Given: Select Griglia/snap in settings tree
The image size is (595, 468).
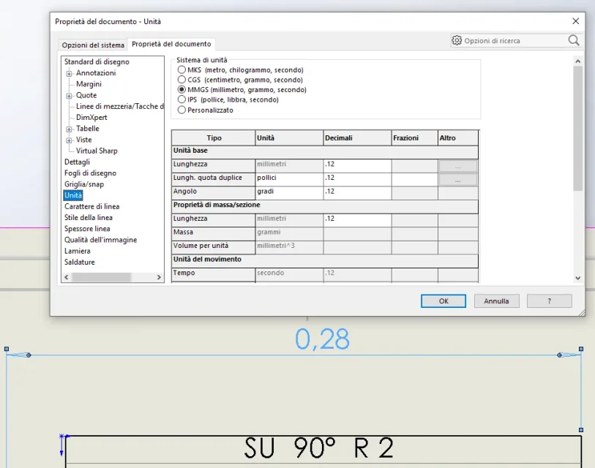Looking at the screenshot, I should pos(84,184).
